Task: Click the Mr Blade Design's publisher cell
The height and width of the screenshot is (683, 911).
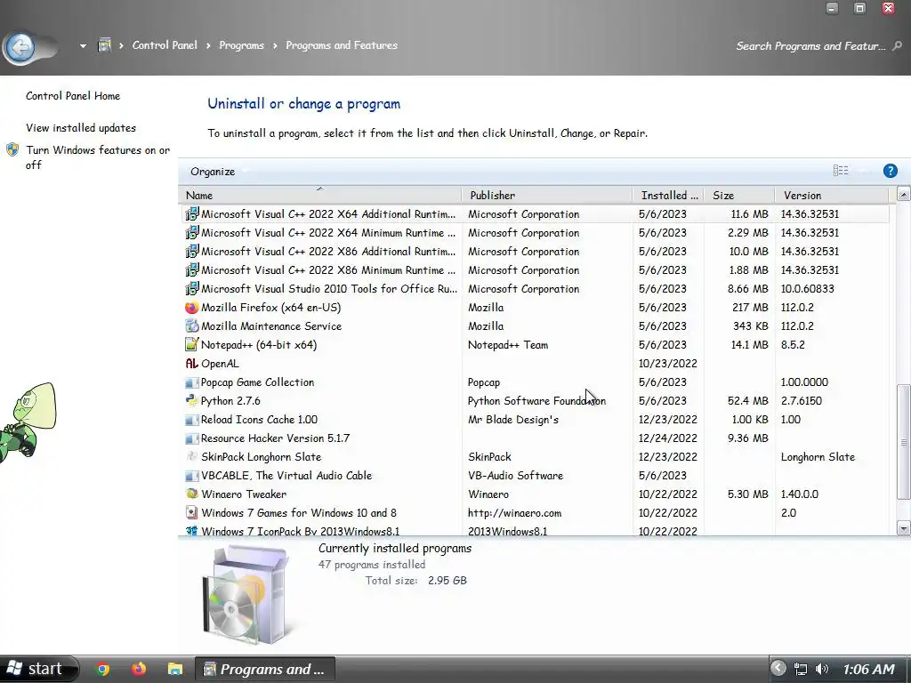Action: click(x=513, y=420)
